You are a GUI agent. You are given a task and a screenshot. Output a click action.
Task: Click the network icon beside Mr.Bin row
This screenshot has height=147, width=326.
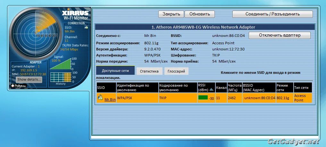point(100,97)
